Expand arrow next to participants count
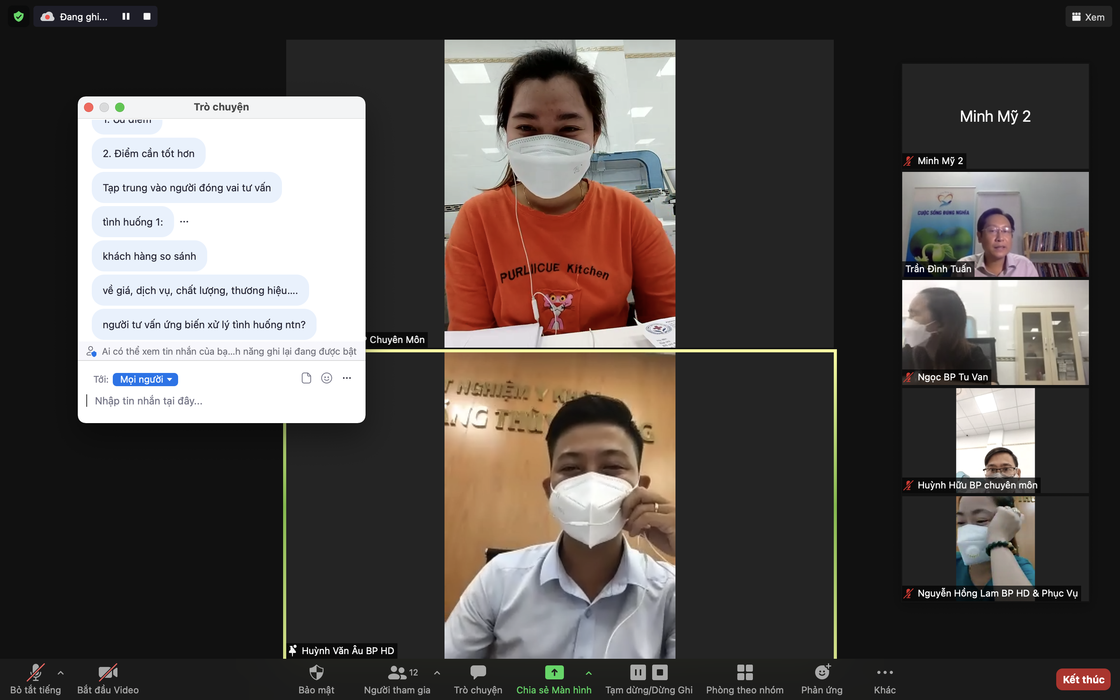 [x=437, y=673]
